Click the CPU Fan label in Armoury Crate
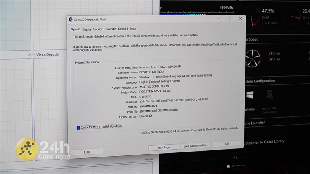The width and height of the screenshot is (310, 174). pos(274,53)
